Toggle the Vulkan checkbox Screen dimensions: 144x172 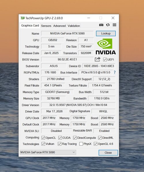tap(43, 144)
